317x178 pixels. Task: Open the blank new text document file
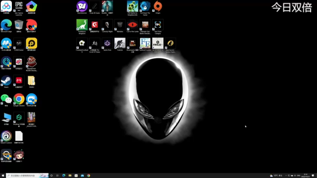coord(19,137)
